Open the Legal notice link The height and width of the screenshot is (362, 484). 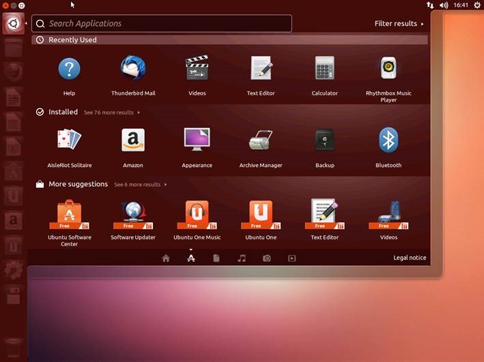pyautogui.click(x=410, y=258)
